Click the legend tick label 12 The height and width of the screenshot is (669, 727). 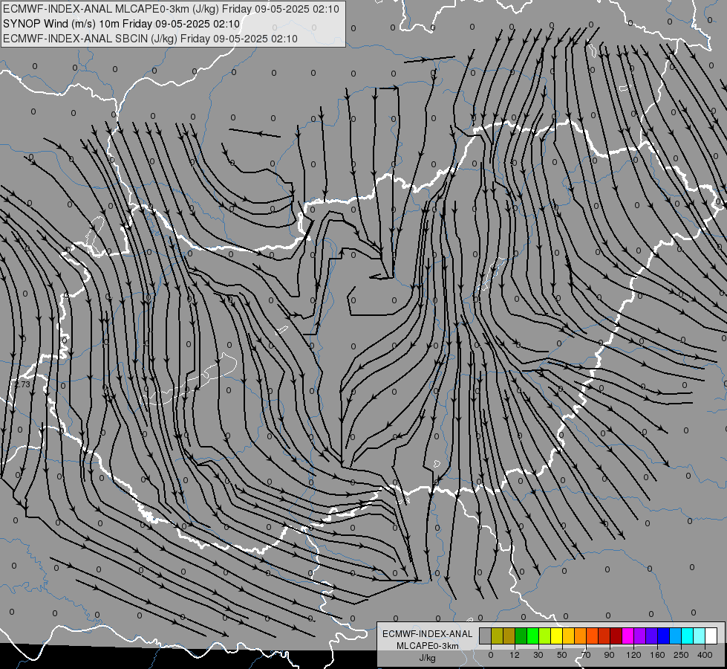[515, 655]
